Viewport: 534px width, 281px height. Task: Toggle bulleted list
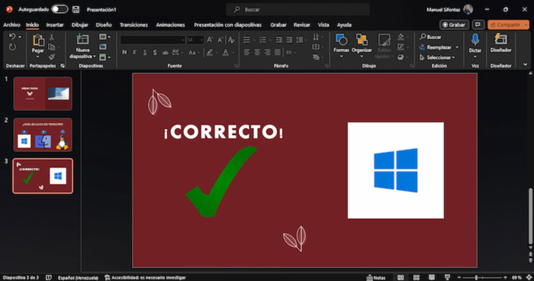[247, 40]
